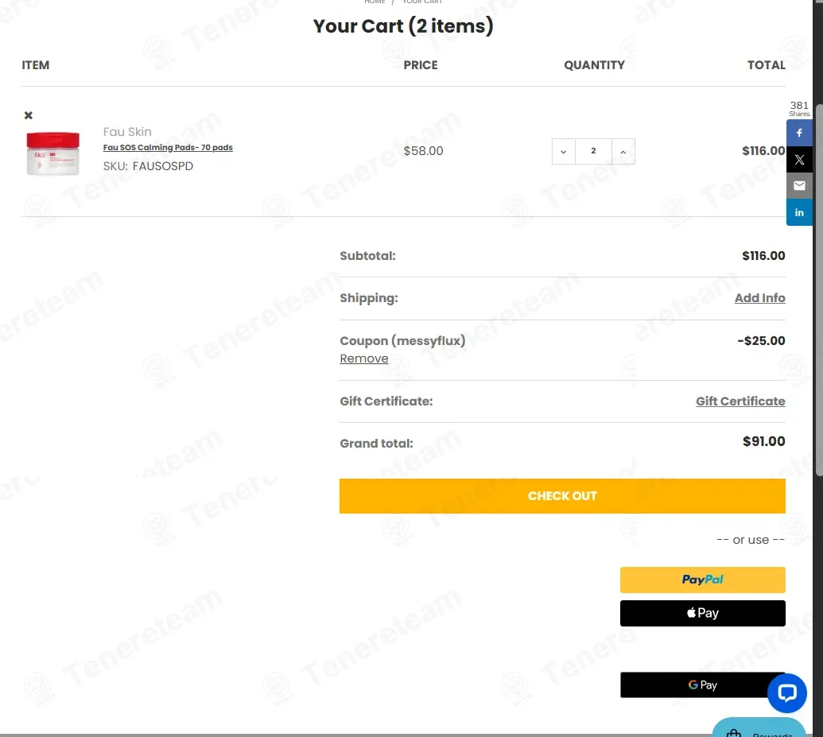Screen dimensions: 823x737
Task: Pay with Google Pay button
Action: click(702, 685)
